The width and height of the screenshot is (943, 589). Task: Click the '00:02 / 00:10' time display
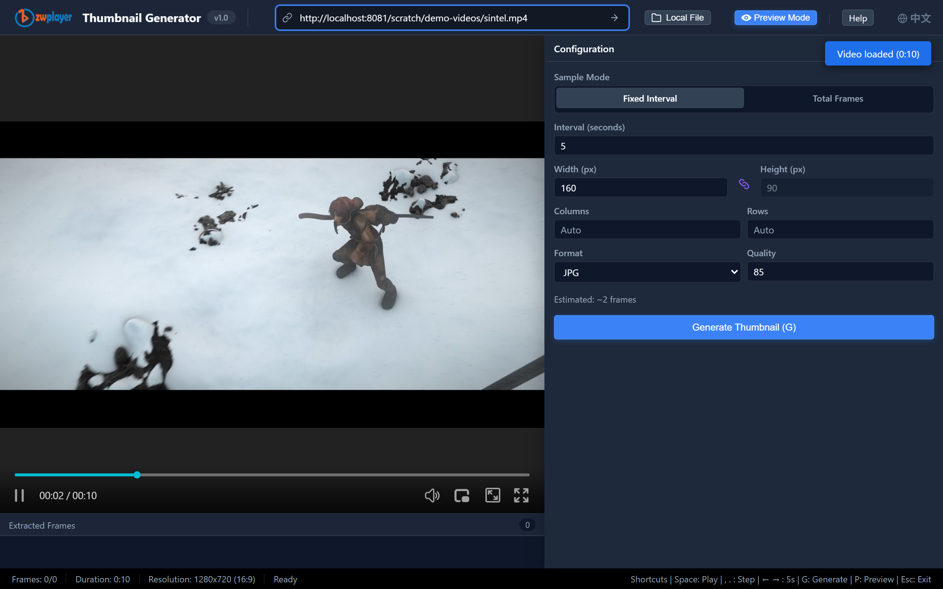(68, 495)
